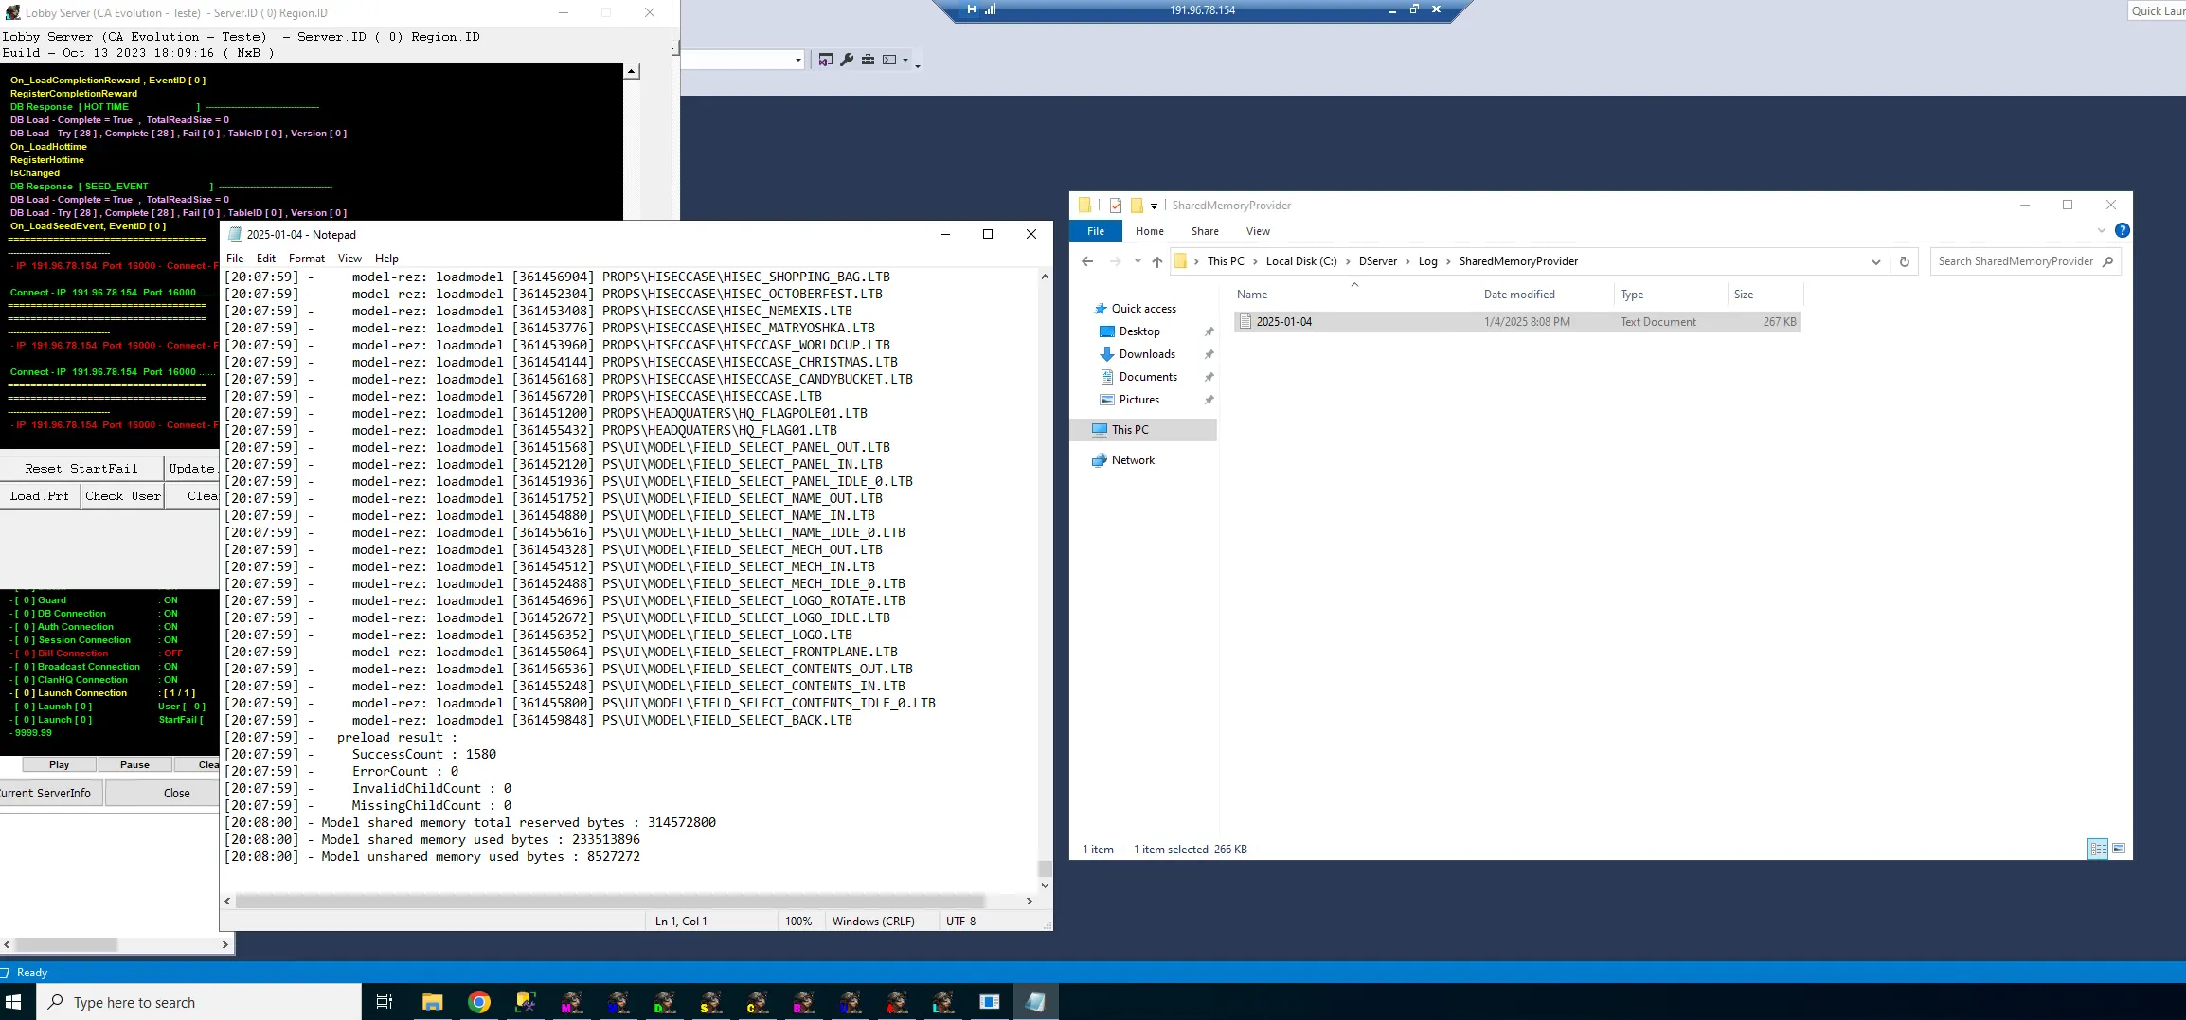Open the Explorer Share tab
The width and height of the screenshot is (2186, 1020).
[x=1205, y=231]
